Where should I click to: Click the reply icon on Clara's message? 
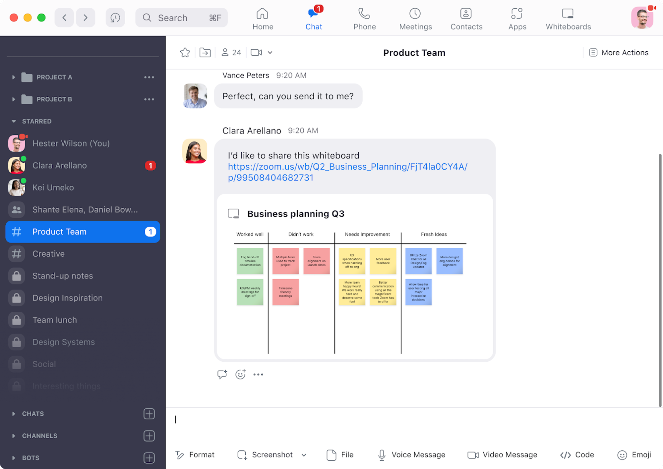click(x=221, y=375)
